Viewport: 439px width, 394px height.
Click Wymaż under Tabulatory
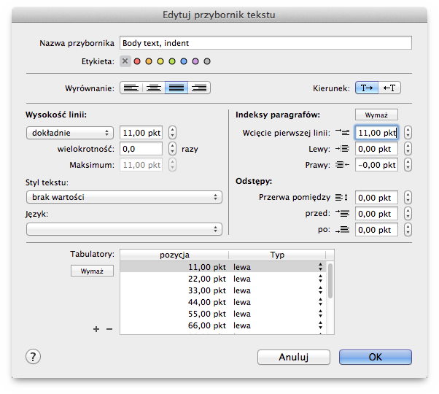pyautogui.click(x=92, y=271)
